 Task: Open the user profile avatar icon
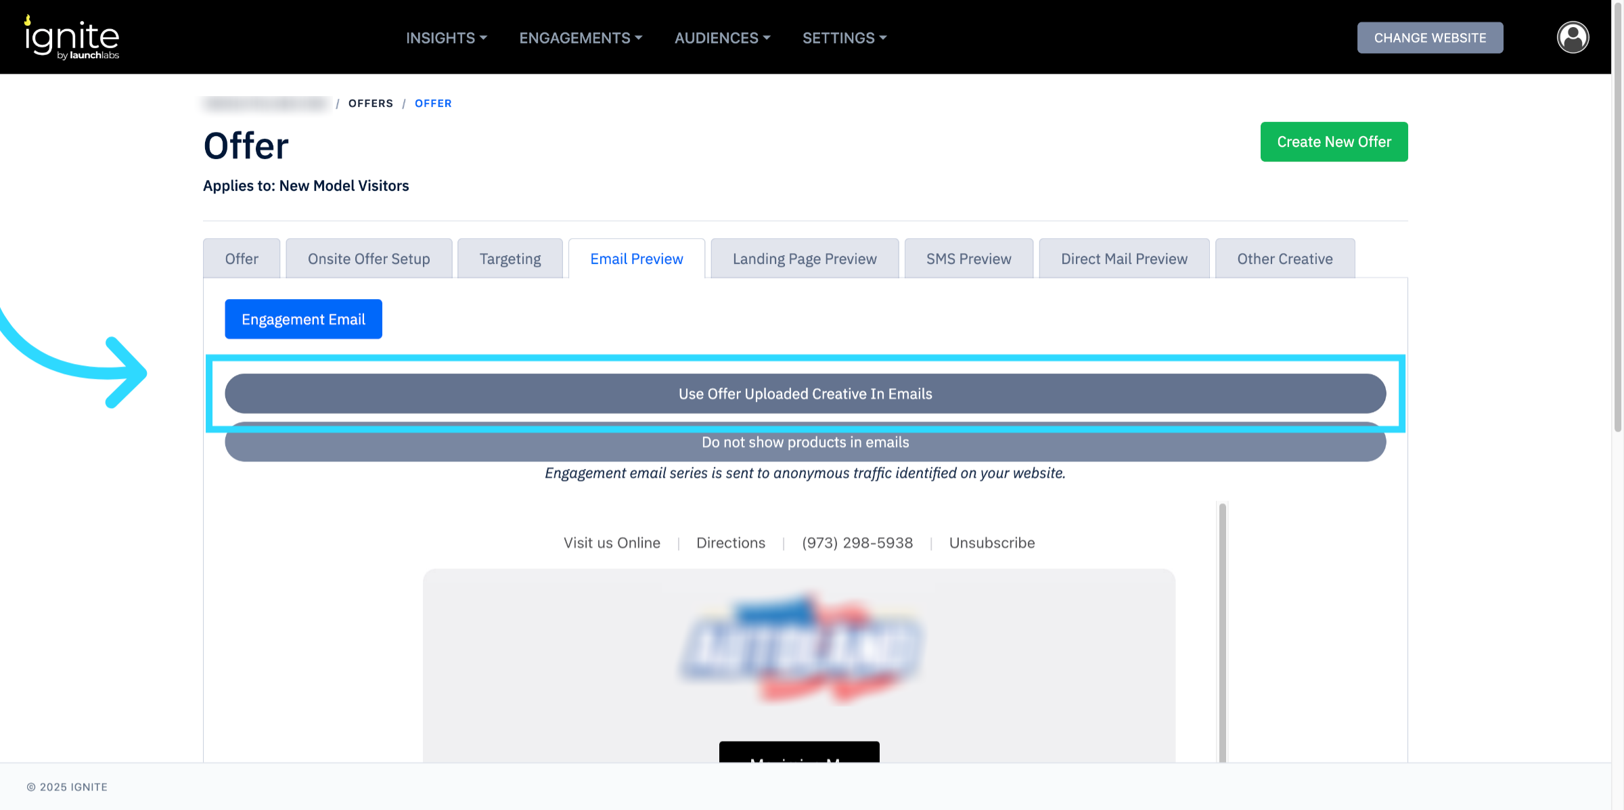click(1573, 37)
